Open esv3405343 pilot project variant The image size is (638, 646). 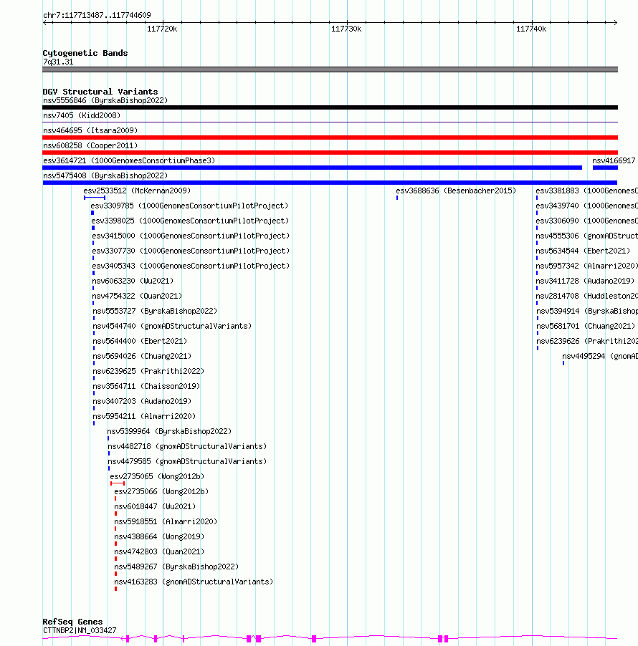click(191, 266)
